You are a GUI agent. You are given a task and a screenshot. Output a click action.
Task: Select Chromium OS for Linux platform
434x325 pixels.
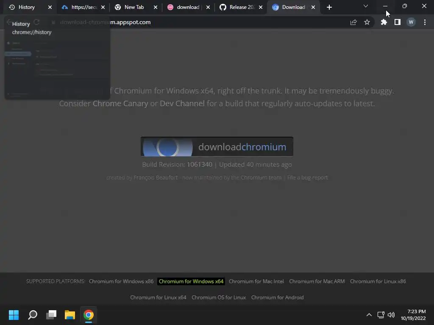pyautogui.click(x=219, y=297)
